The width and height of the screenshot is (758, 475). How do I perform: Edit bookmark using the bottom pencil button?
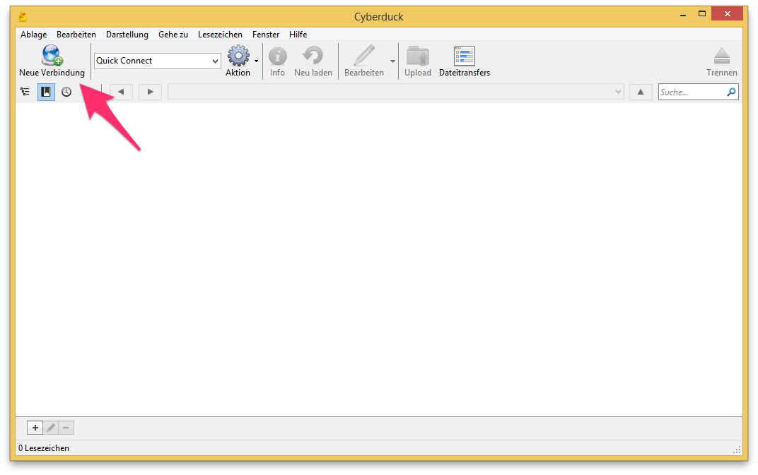[51, 428]
